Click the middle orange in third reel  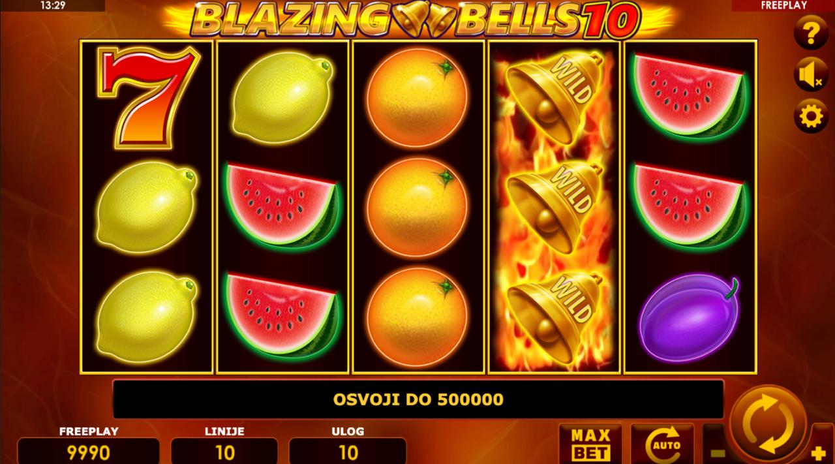417,208
